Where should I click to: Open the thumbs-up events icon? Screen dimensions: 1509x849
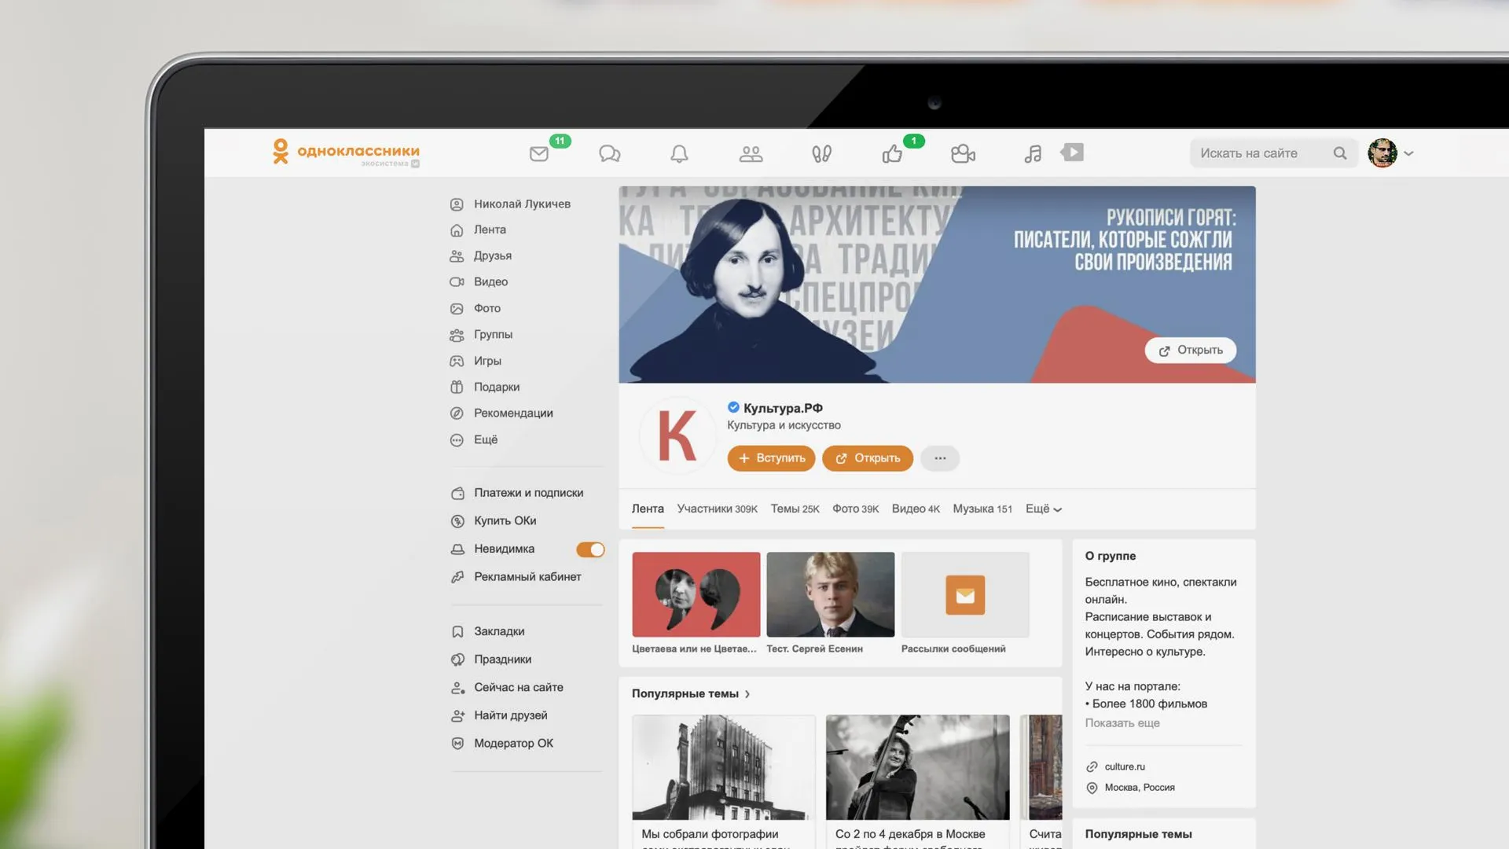[892, 153]
